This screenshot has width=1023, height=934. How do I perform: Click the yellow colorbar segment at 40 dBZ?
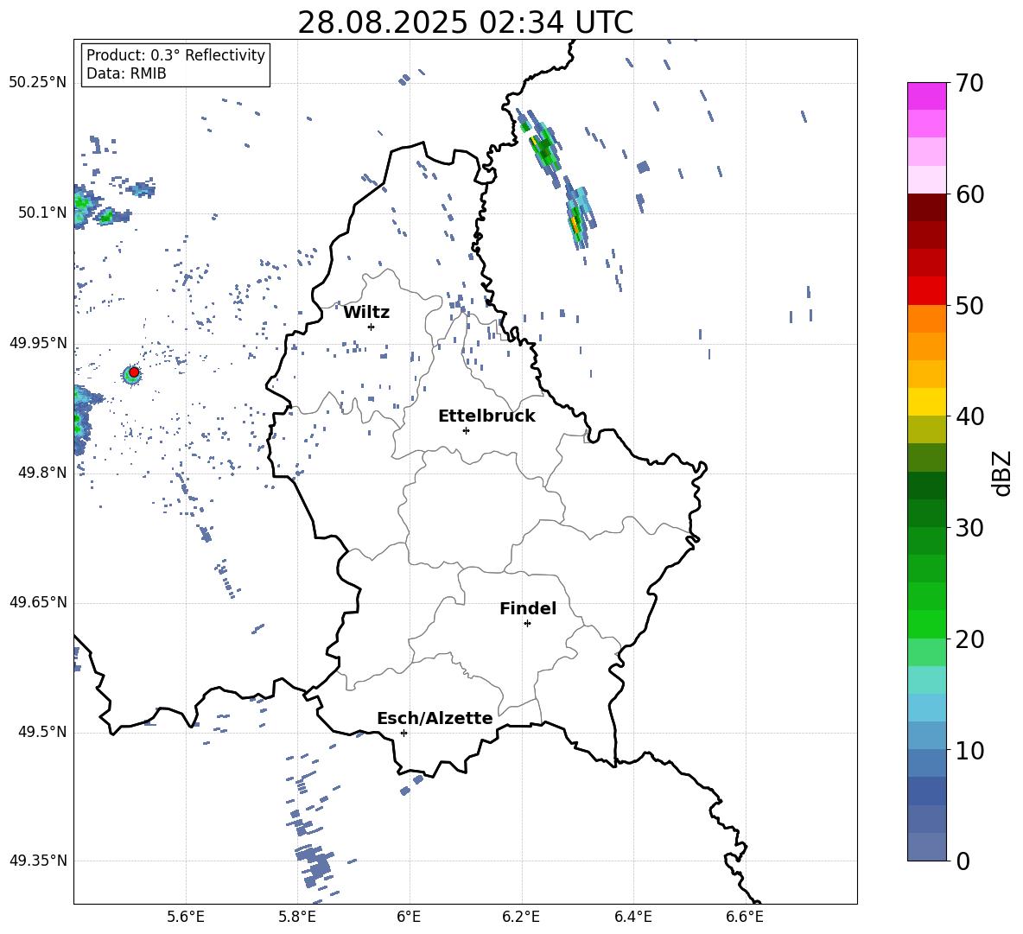926,402
